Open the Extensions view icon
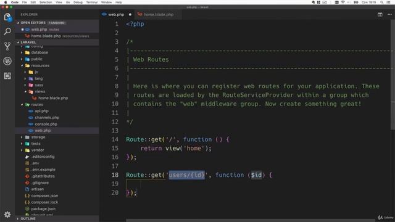 7,76
